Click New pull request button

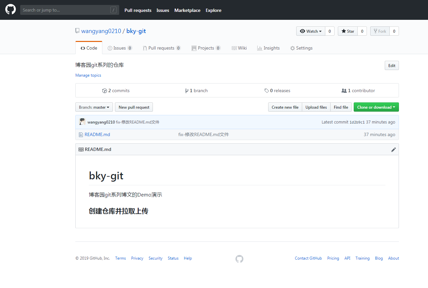pyautogui.click(x=134, y=107)
